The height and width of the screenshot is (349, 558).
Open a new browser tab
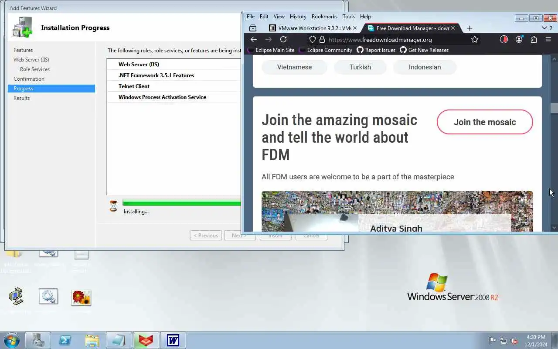[x=470, y=28]
